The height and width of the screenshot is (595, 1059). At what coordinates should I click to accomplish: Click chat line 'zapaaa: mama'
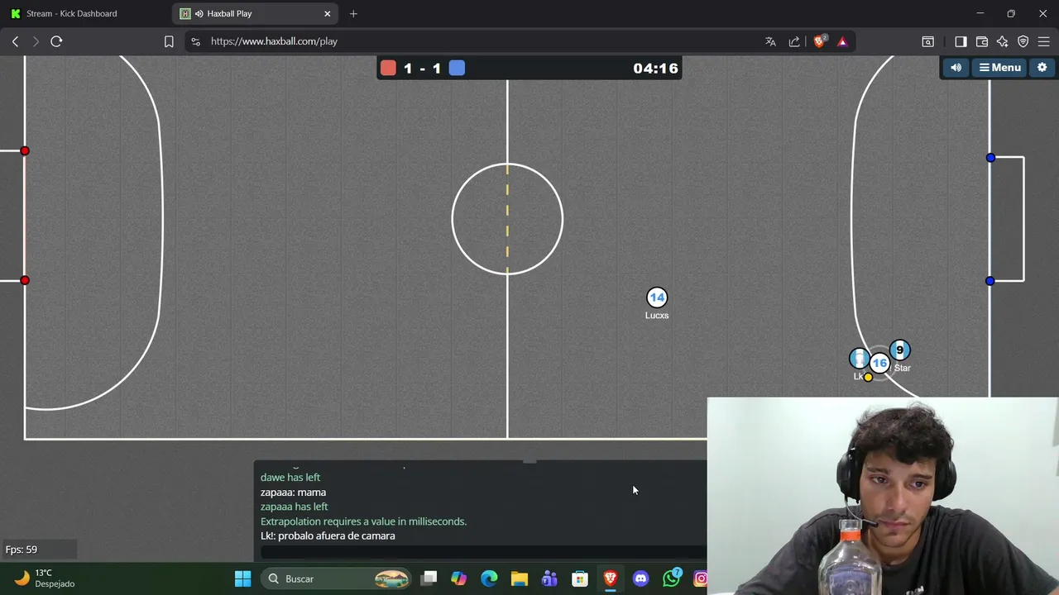tap(293, 492)
